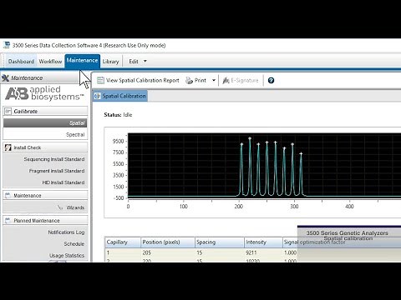The height and width of the screenshot is (300, 401).
Task: Click the E-Signature button
Action: point(241,81)
